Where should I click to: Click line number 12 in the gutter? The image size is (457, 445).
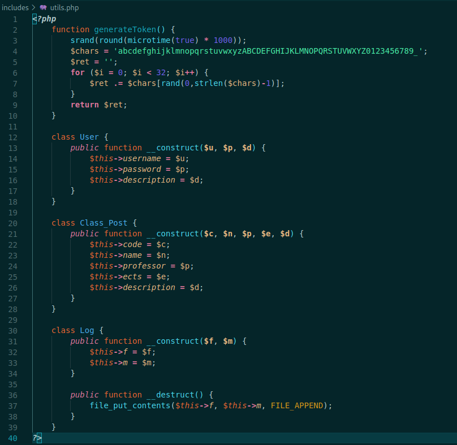tap(13, 137)
